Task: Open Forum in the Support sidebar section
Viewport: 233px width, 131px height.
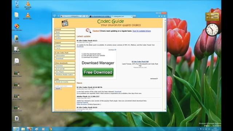Action: tap(65, 45)
